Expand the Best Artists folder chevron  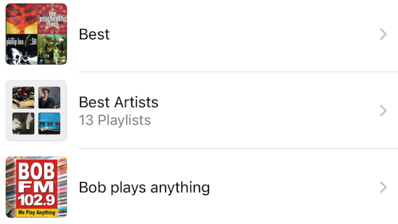coord(383,111)
